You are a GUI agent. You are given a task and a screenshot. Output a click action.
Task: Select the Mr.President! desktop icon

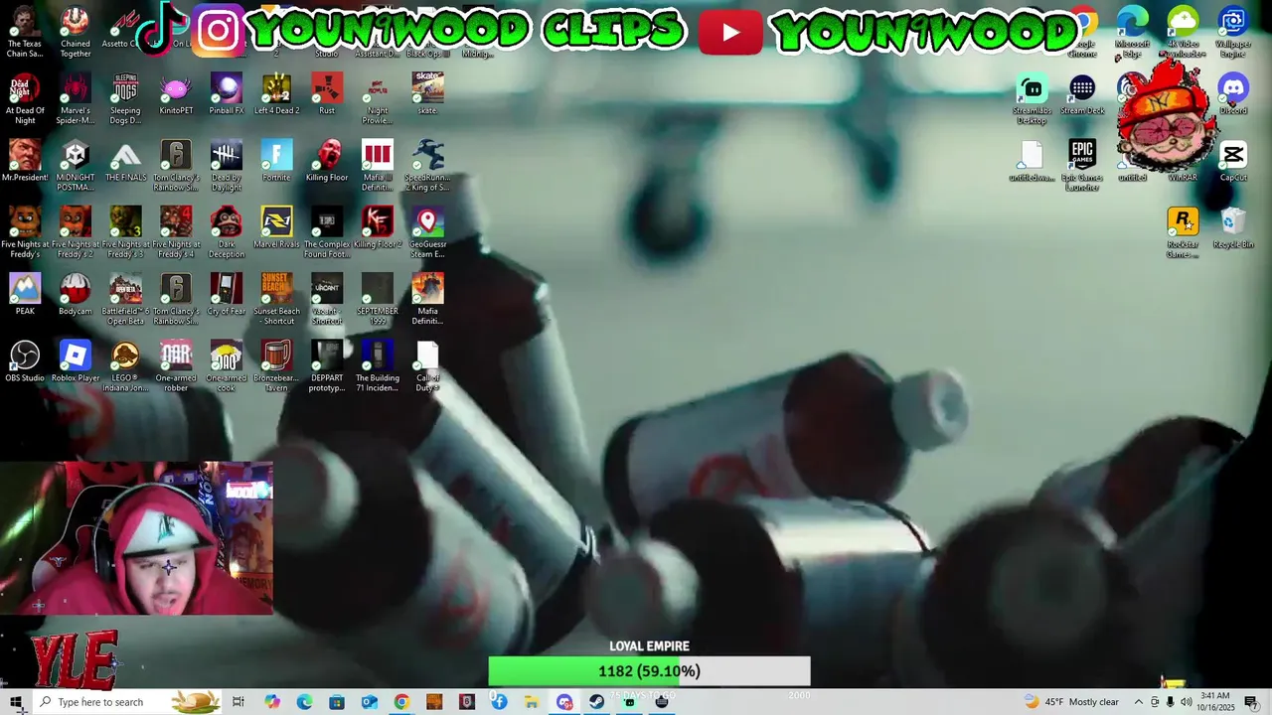click(25, 161)
